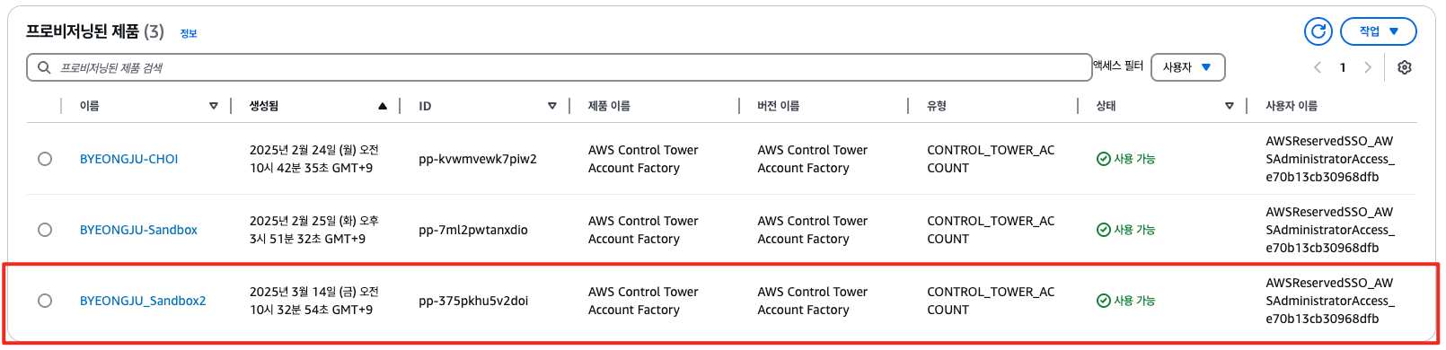Refresh the provisioned products list
The height and width of the screenshot is (350, 1446).
[x=1318, y=31]
